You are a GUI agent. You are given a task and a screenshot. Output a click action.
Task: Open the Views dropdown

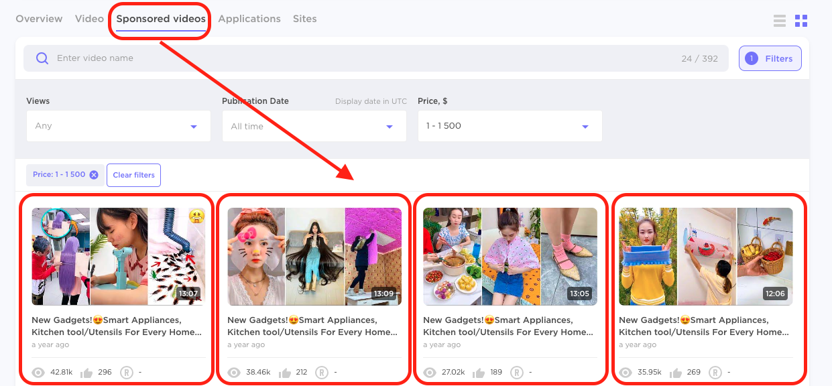[x=118, y=126]
